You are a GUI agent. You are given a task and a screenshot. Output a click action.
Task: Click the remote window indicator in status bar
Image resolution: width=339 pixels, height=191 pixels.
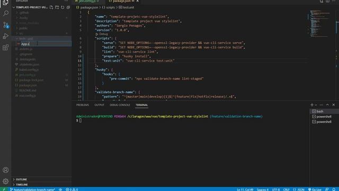click(4, 189)
